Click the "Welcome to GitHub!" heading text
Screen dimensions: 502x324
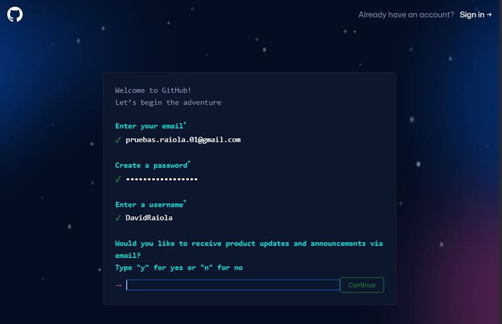[153, 90]
